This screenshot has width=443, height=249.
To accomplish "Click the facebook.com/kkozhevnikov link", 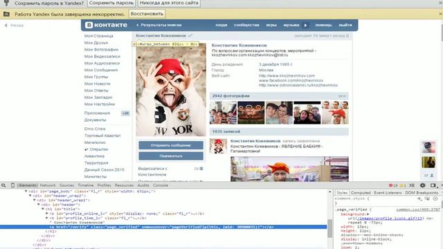I will pyautogui.click(x=291, y=80).
